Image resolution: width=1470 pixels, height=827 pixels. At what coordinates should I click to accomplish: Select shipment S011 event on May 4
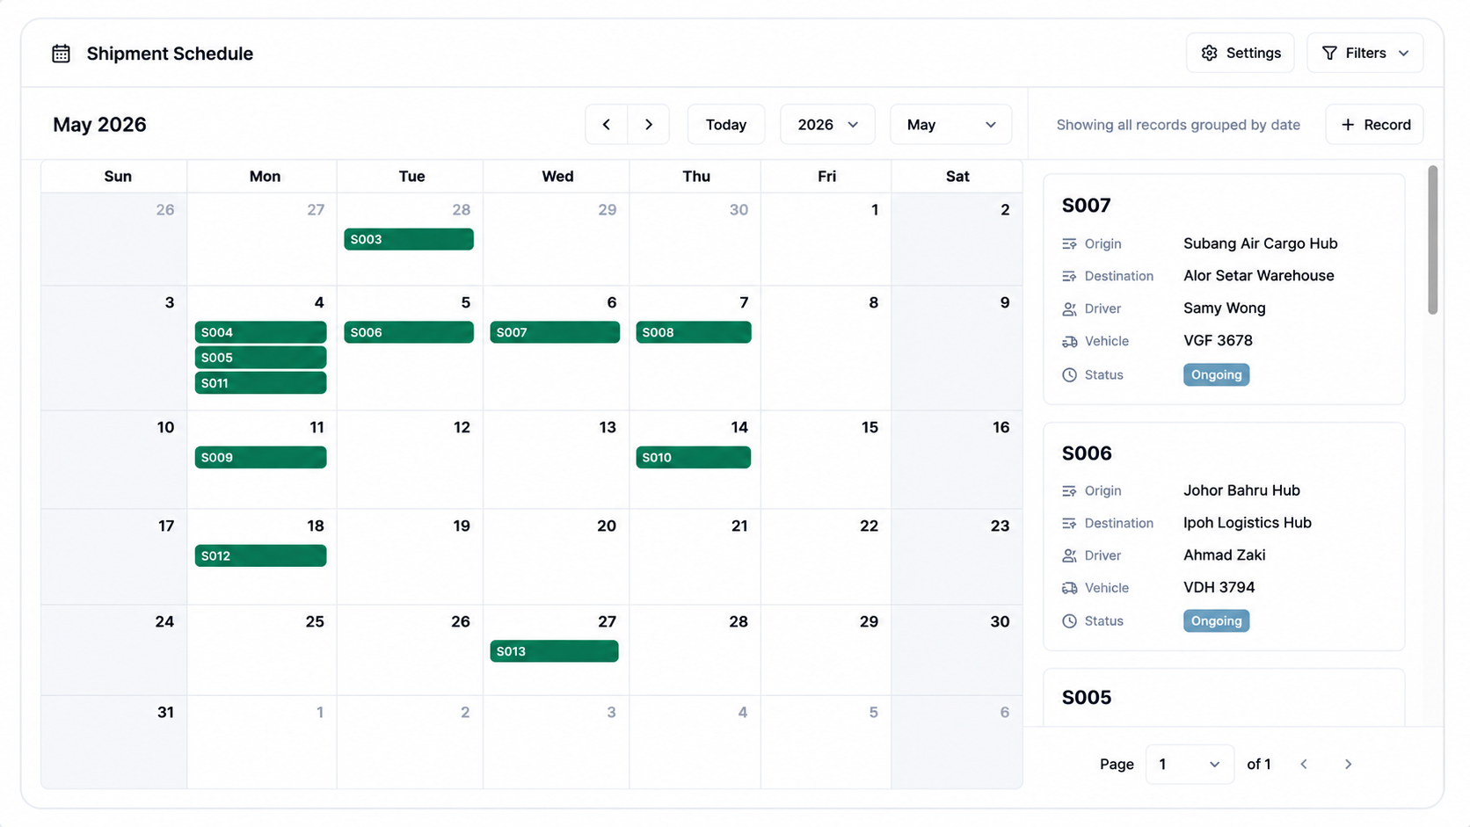point(260,383)
